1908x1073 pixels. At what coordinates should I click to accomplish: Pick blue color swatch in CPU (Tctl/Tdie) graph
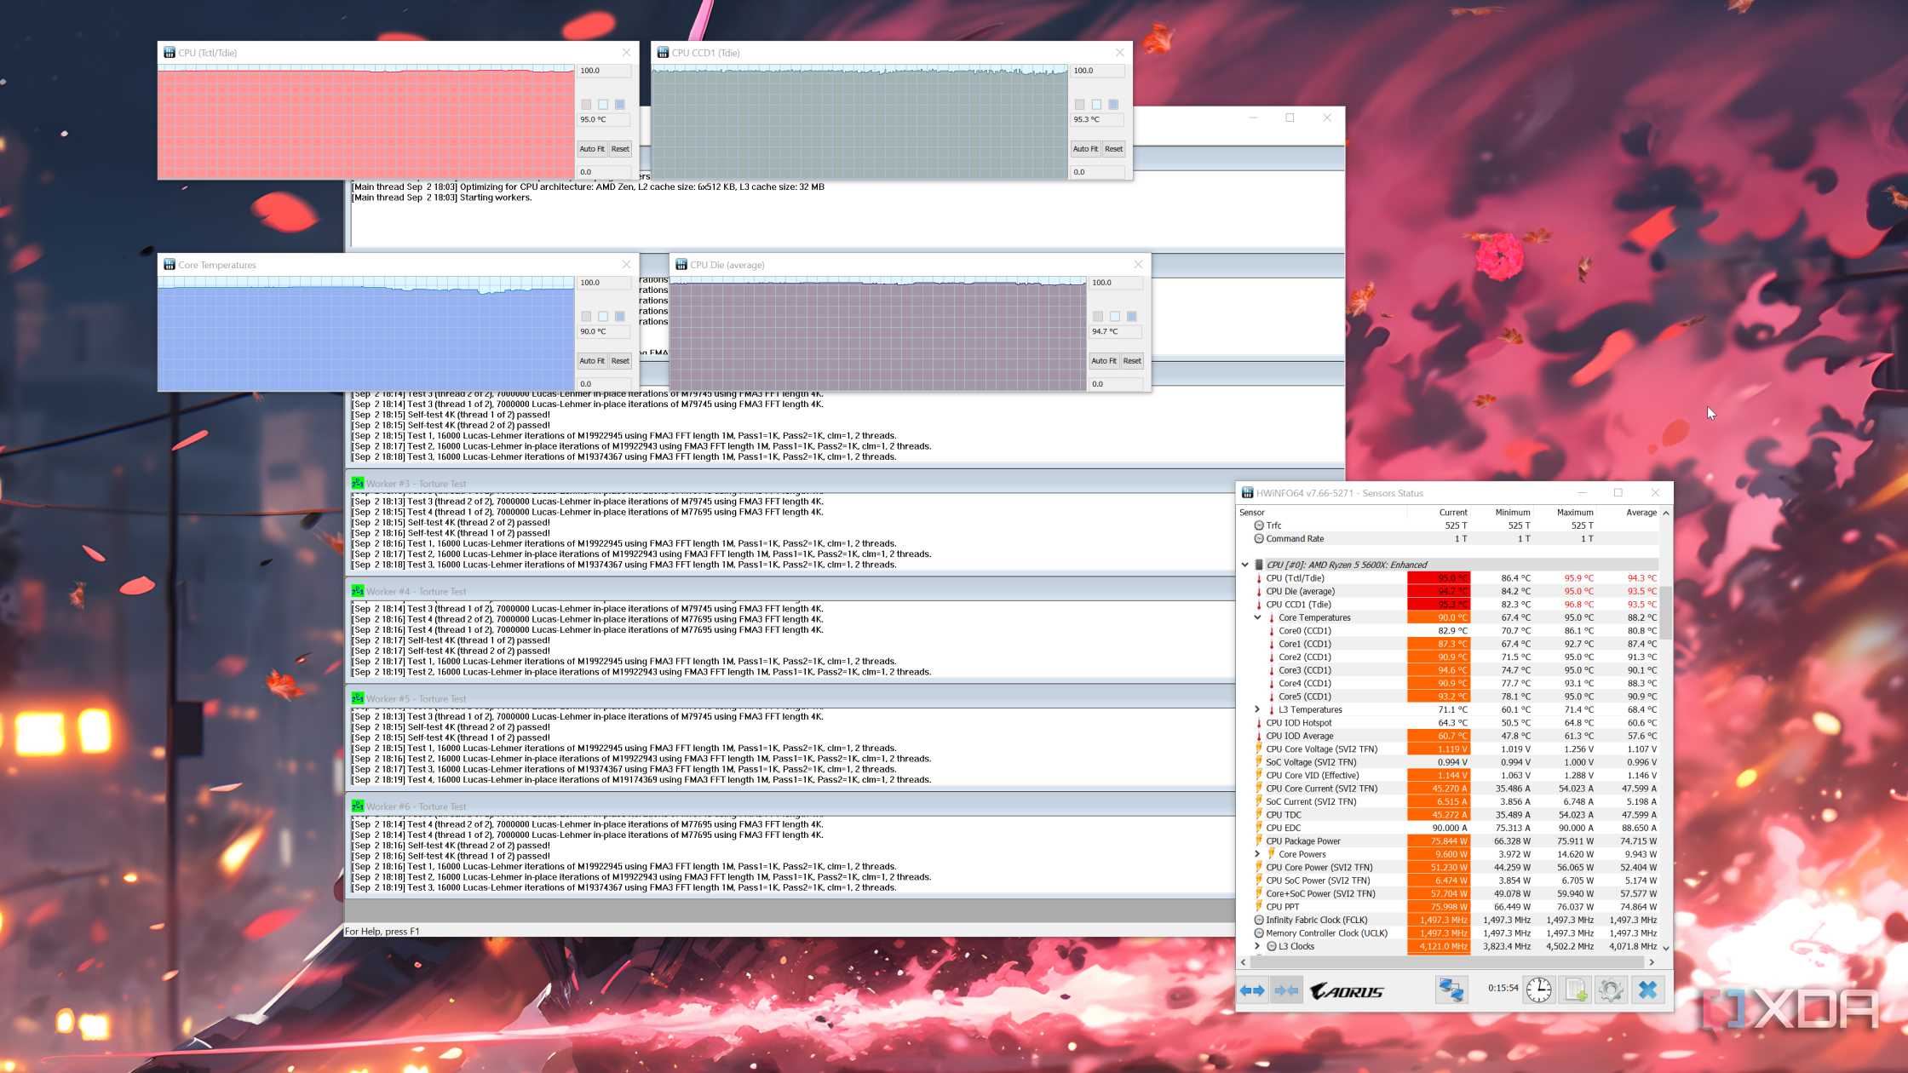pos(620,104)
